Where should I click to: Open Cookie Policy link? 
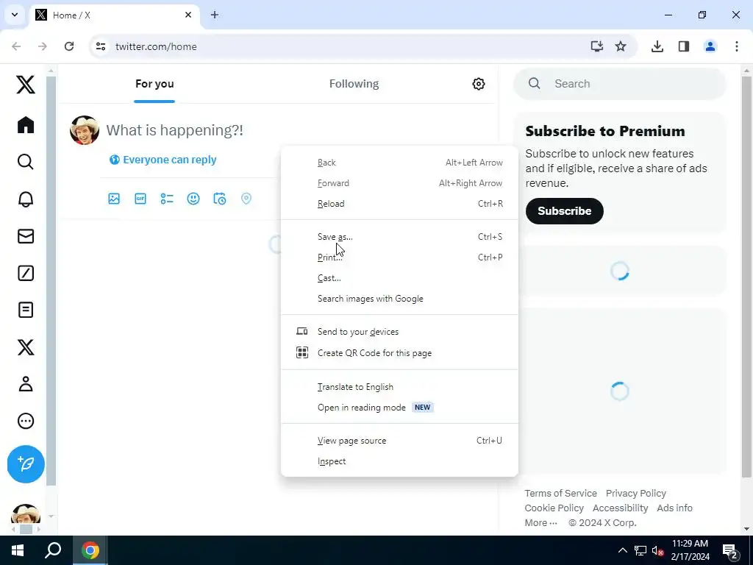pos(554,508)
